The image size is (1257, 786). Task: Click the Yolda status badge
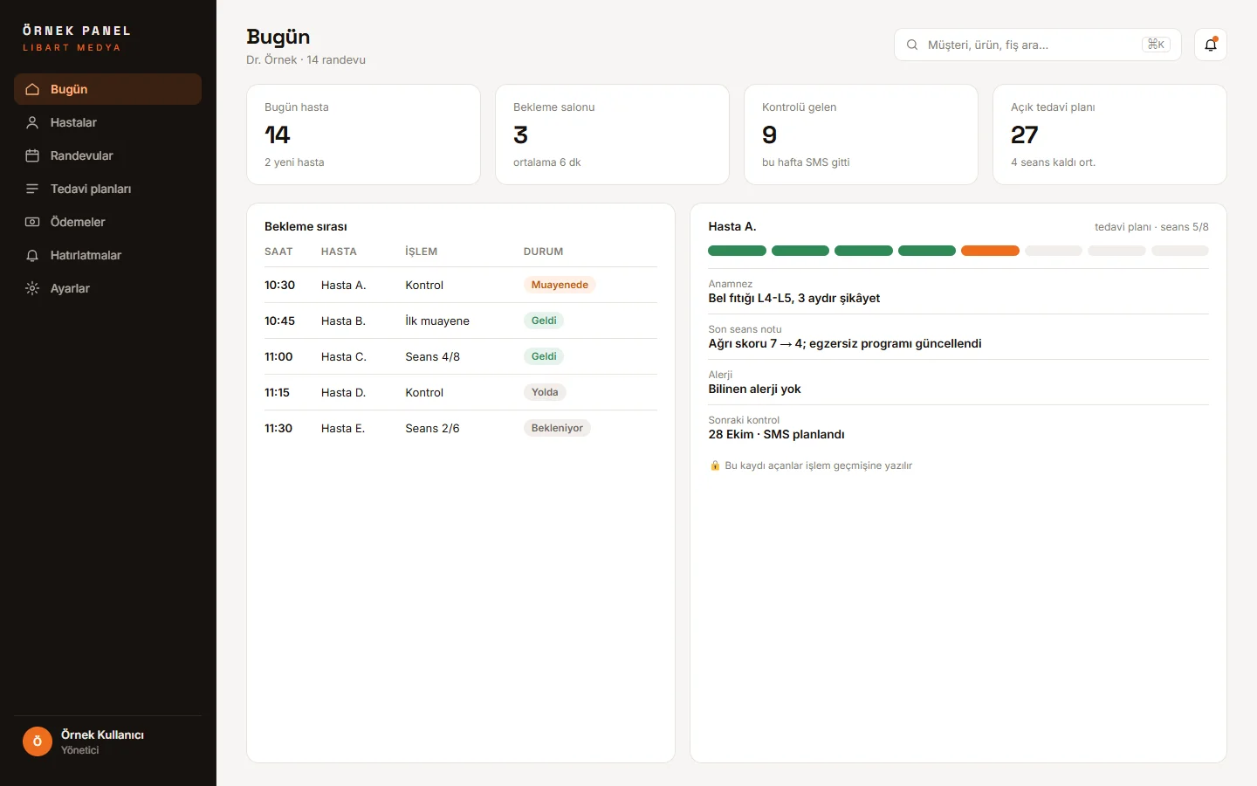pos(545,392)
